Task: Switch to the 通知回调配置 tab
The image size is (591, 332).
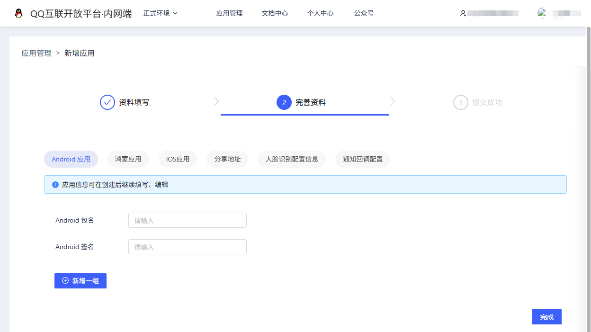Action: click(363, 159)
